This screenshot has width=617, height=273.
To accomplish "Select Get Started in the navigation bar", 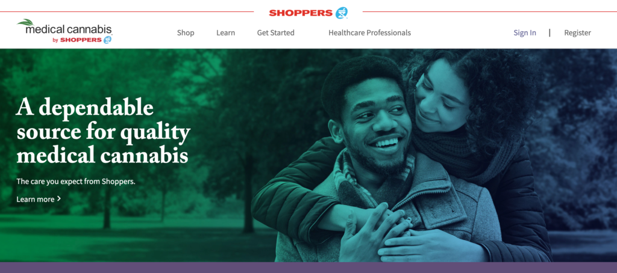I will click(275, 33).
